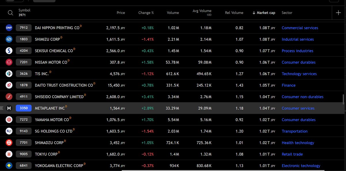Click the Tokyu Corp company logo
This screenshot has height=171, width=346.
(x=9, y=154)
